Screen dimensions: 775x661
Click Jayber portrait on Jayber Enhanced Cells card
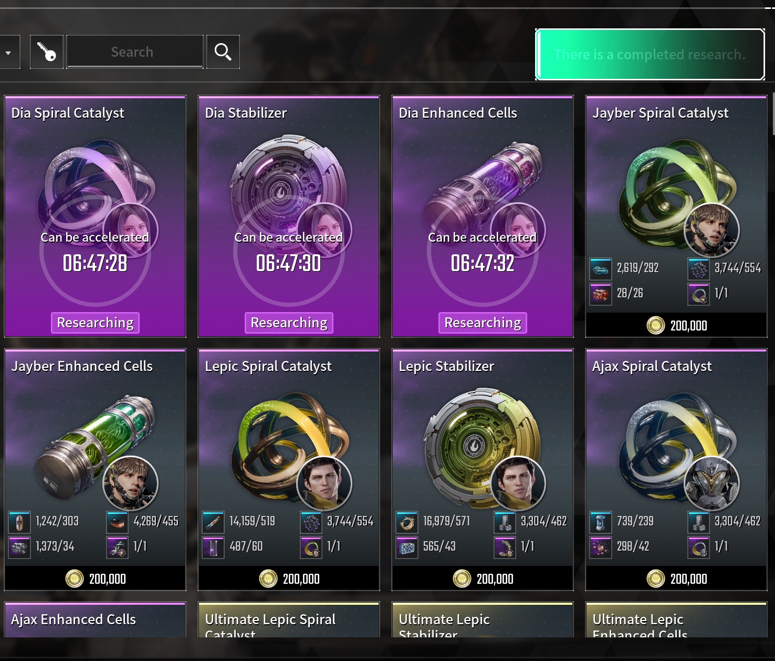(x=130, y=484)
